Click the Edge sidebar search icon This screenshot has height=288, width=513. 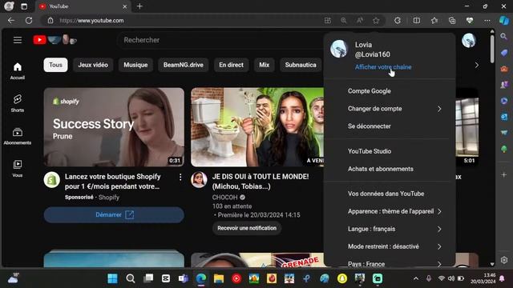pos(504,36)
